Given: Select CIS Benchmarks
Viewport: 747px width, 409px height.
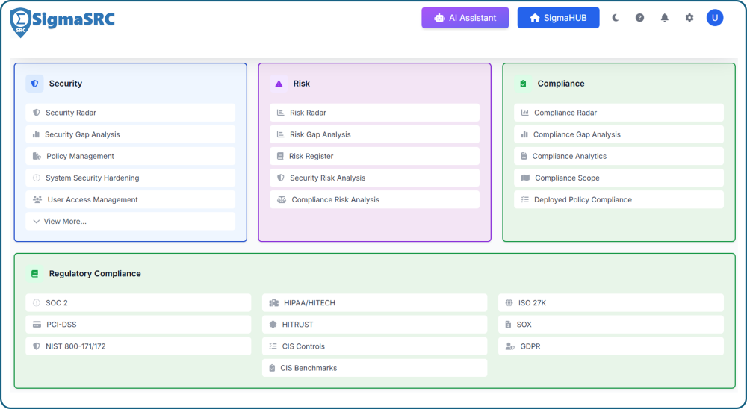Looking at the screenshot, I should click(374, 368).
